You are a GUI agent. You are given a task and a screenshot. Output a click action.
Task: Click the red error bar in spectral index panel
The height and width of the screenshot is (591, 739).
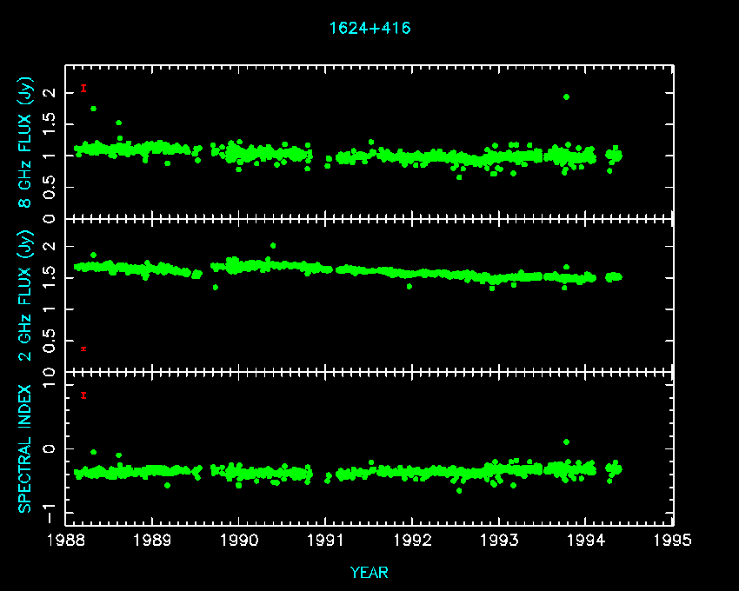coord(83,395)
